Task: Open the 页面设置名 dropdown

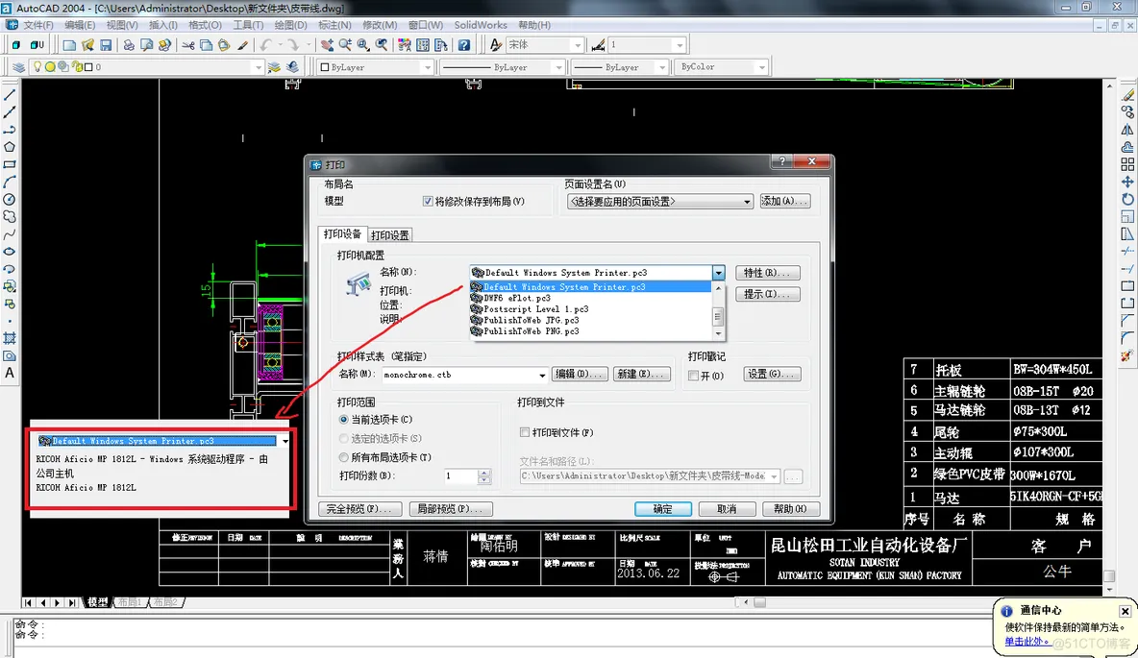Action: [x=659, y=202]
